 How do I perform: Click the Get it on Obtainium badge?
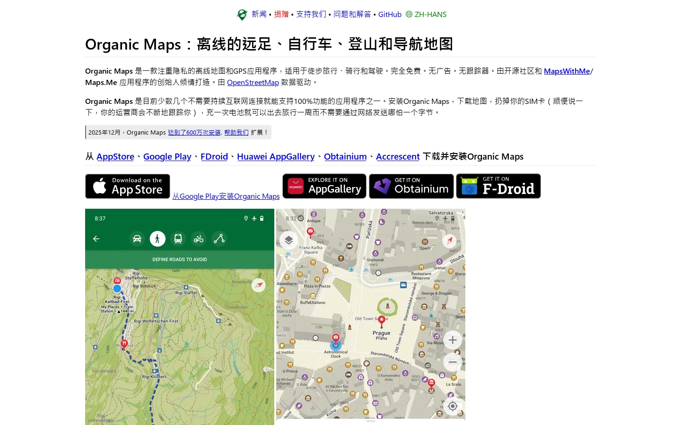(411, 186)
